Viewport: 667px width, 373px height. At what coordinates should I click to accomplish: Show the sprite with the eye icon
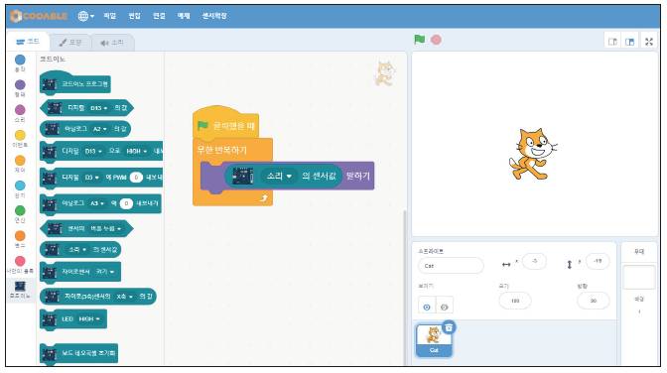click(427, 307)
